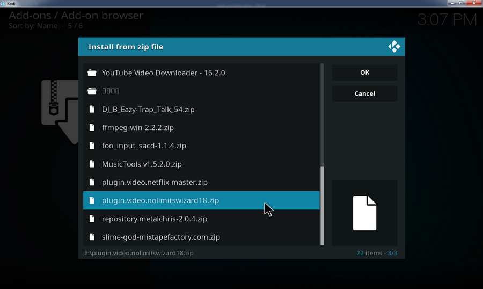Open the folder icon with square characters name
The height and width of the screenshot is (289, 483).
(x=92, y=91)
